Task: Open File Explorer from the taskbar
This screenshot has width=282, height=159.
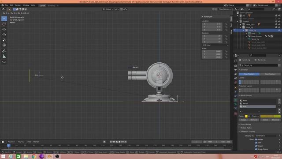Action: pyautogui.click(x=26, y=156)
